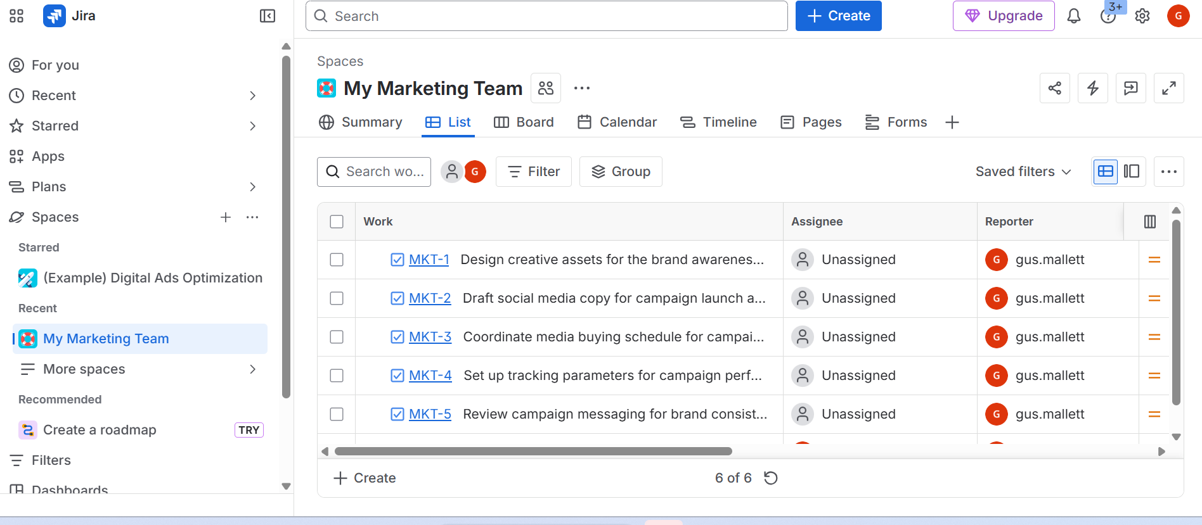Expand the Recent sidebar chevron
Image resolution: width=1202 pixels, height=525 pixels.
[252, 96]
